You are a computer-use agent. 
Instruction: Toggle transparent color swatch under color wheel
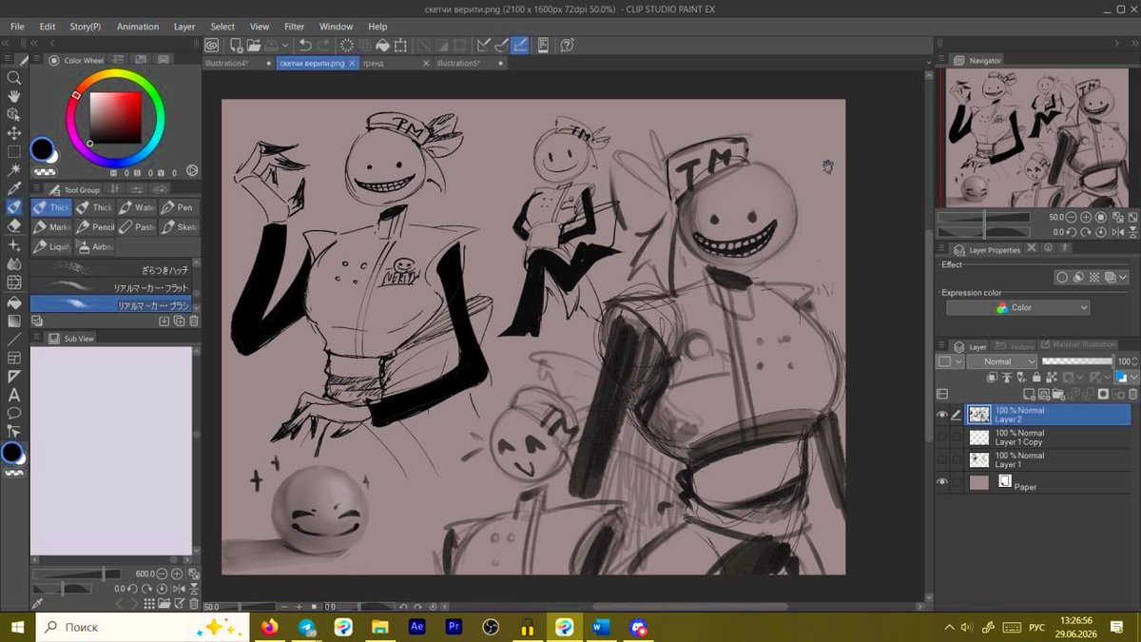pyautogui.click(x=44, y=173)
